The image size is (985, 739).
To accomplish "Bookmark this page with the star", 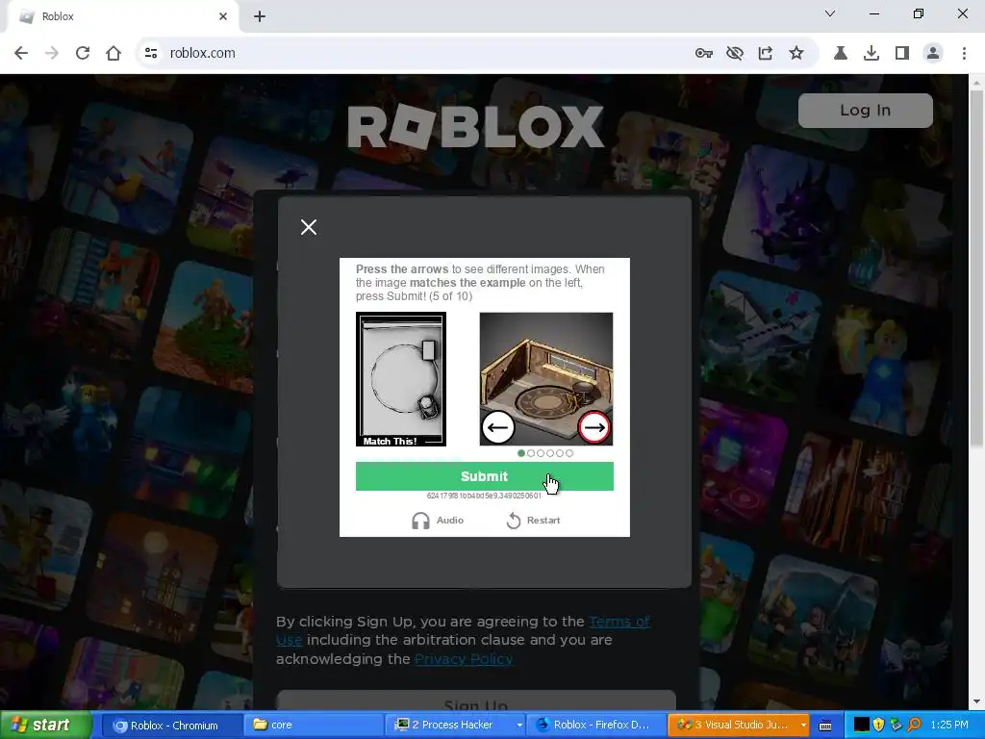I will click(x=796, y=53).
